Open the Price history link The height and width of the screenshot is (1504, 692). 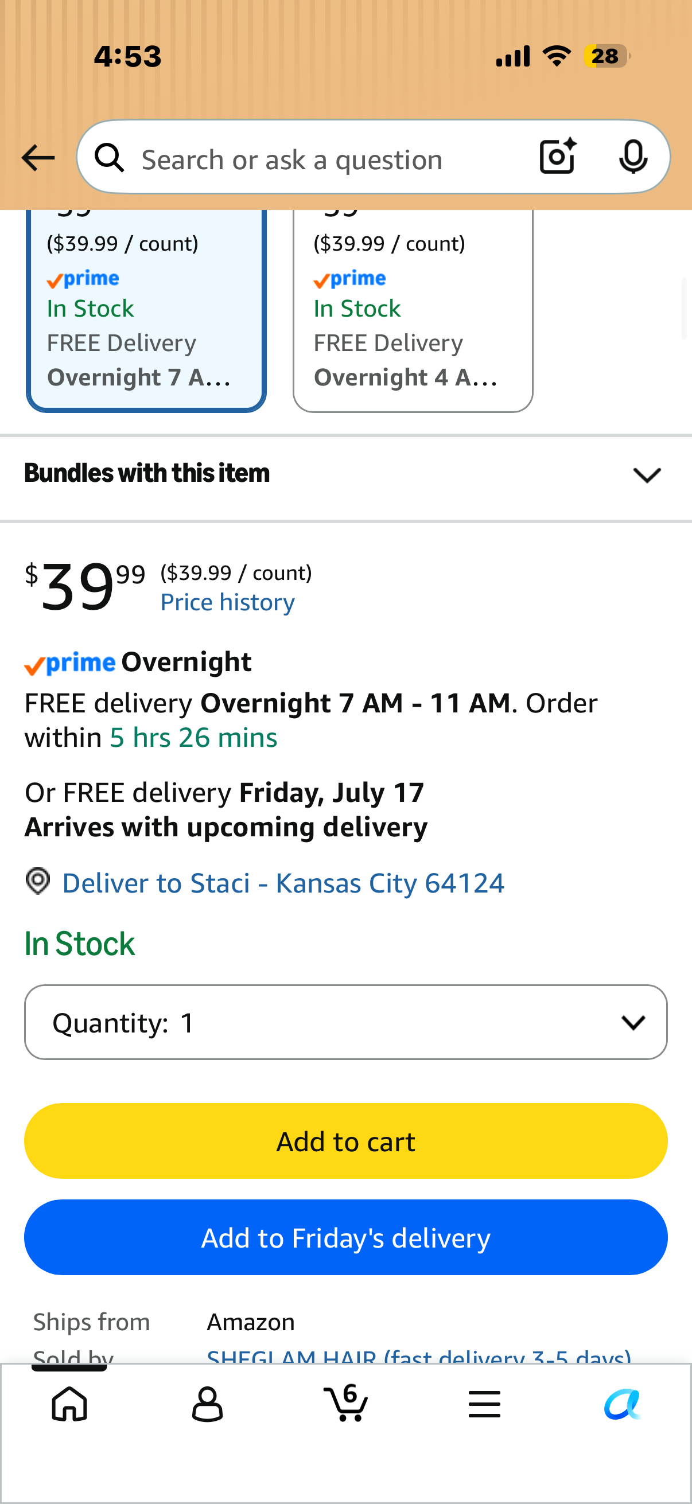coord(228,602)
